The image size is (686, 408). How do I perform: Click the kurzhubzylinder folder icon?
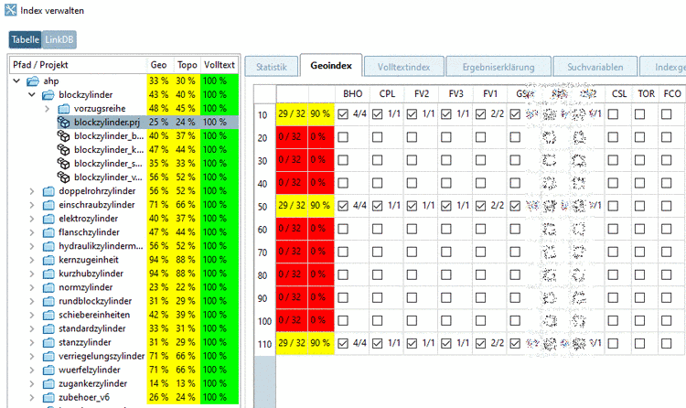[48, 274]
